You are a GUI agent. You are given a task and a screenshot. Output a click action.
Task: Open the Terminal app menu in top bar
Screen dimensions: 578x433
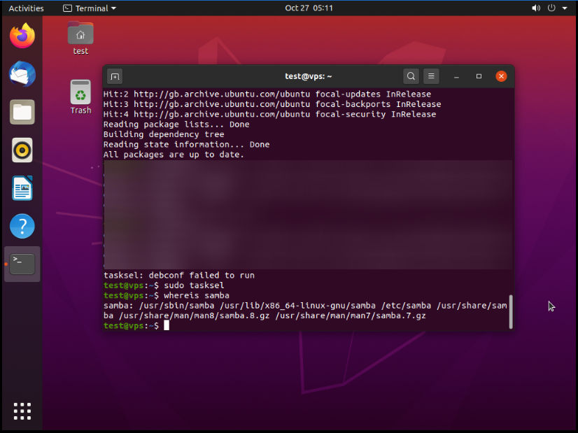(x=90, y=8)
